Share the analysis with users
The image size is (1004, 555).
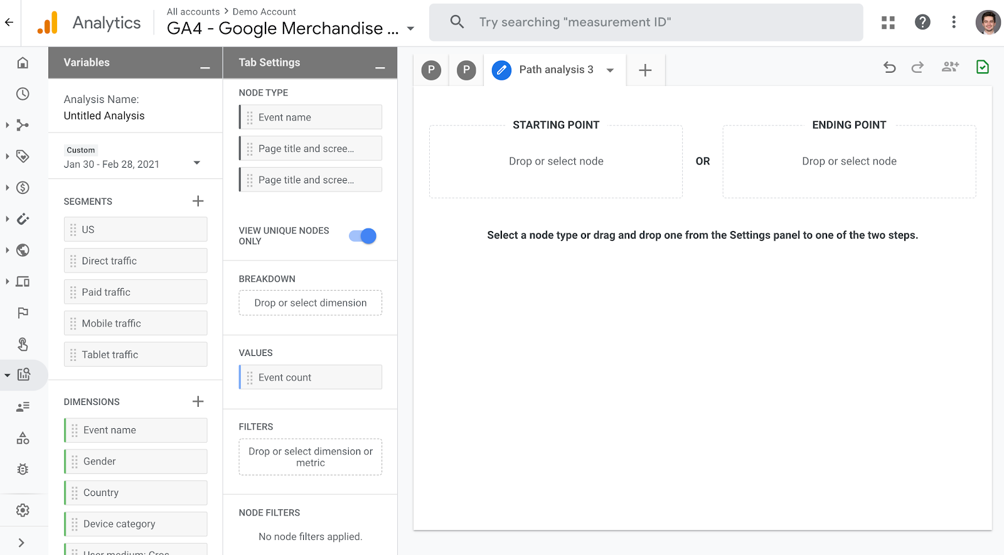tap(950, 67)
